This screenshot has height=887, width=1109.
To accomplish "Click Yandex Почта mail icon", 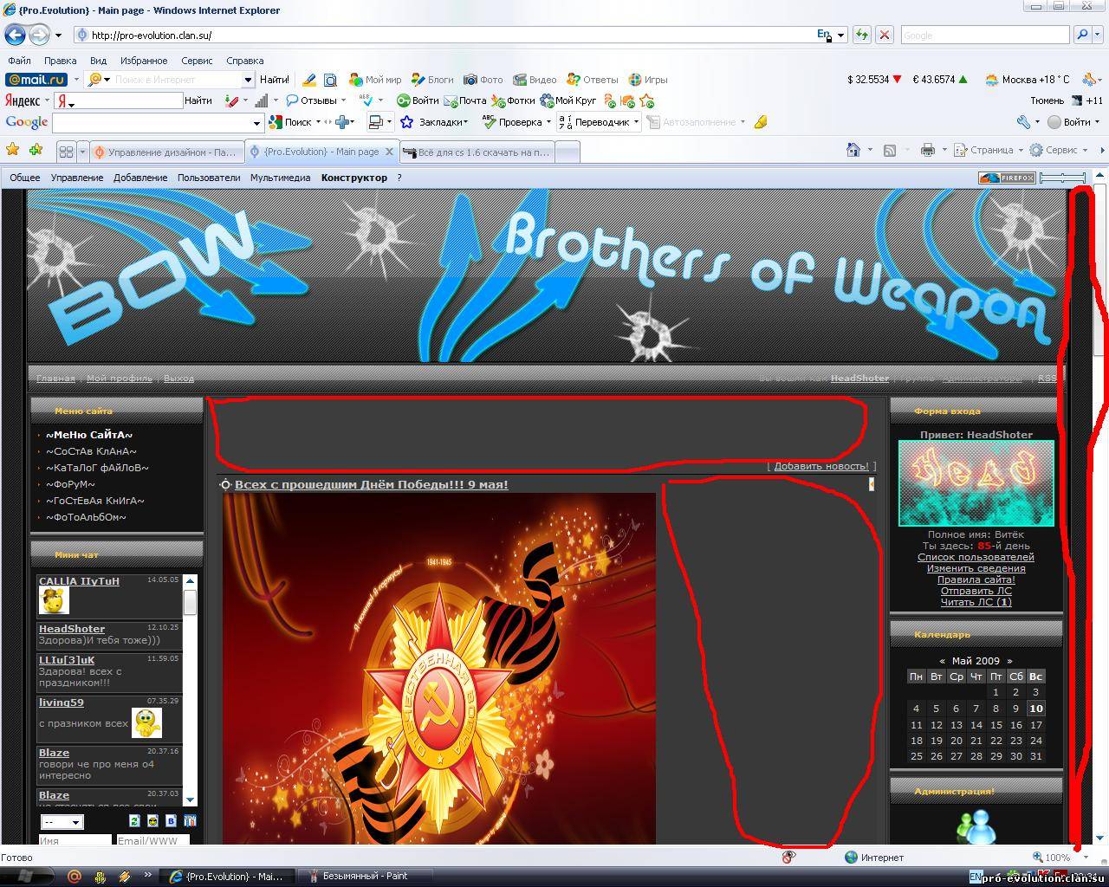I will 464,100.
